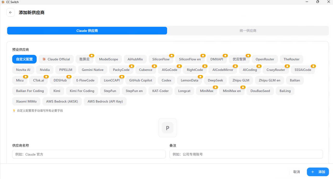Pick the Bailian For Coding preset
The image size is (333, 179).
(30, 91)
